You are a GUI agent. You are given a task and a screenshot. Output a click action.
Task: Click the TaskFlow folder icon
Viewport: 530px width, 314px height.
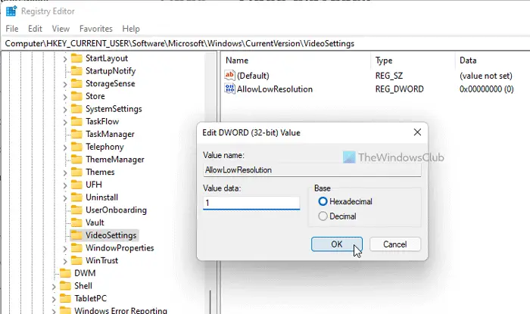76,121
